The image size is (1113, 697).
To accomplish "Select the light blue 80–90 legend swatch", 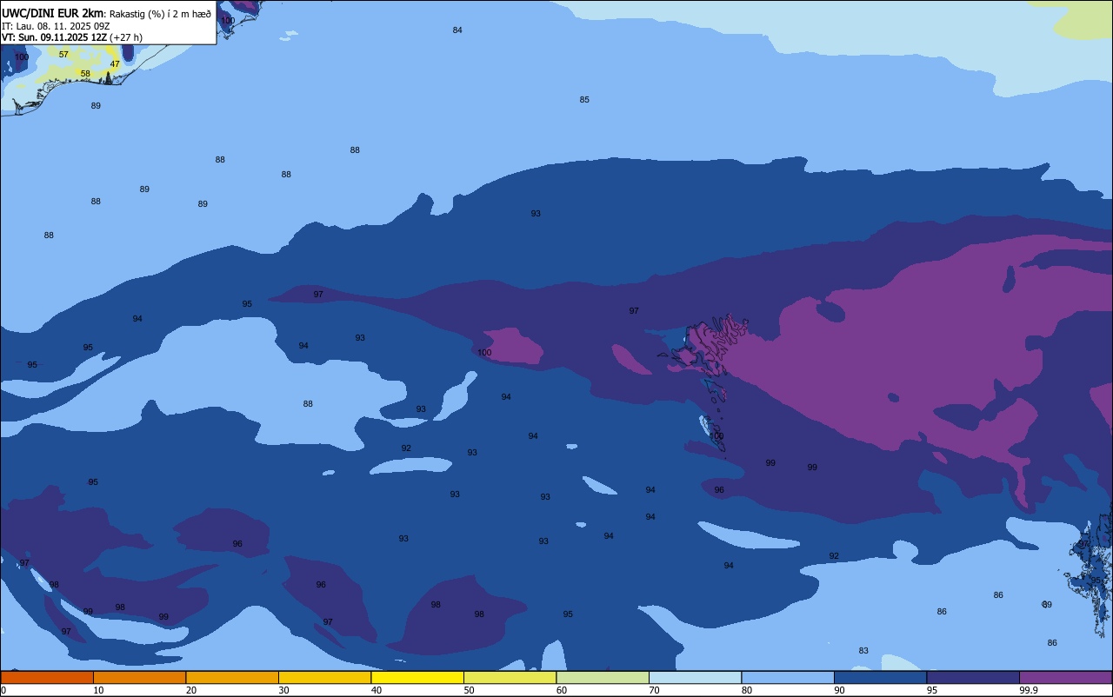I will coord(788,677).
